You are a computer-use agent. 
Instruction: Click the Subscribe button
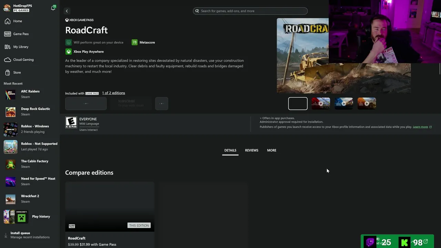click(131, 103)
